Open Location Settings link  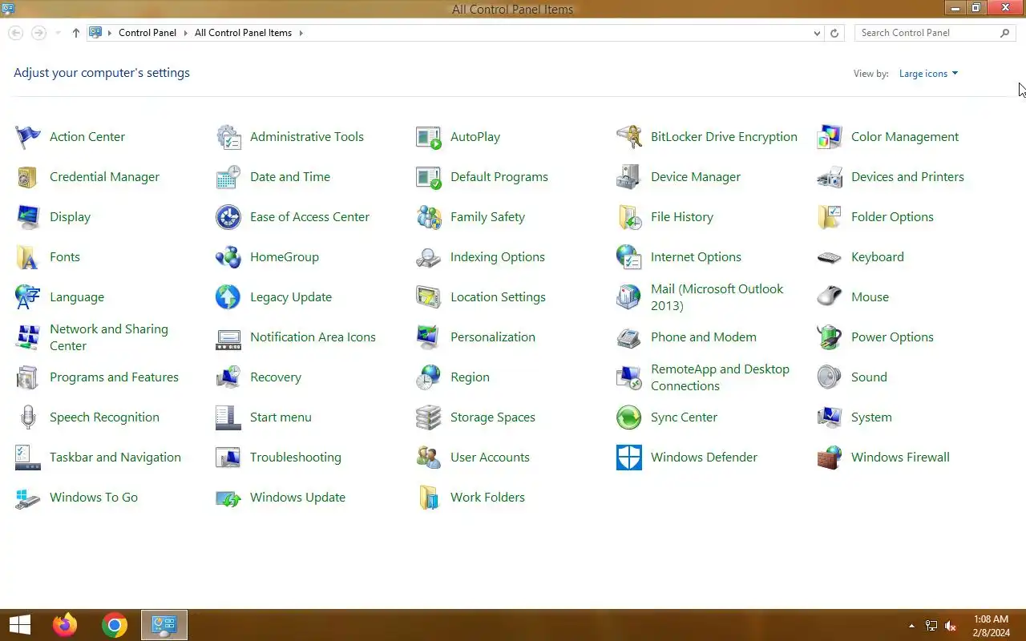pyautogui.click(x=498, y=297)
